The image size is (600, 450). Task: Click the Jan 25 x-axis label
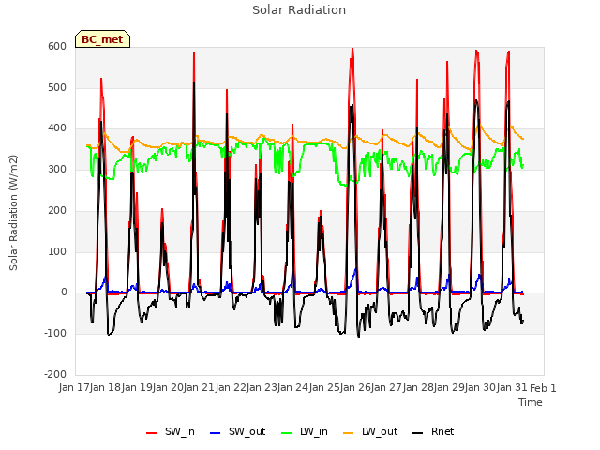click(324, 388)
